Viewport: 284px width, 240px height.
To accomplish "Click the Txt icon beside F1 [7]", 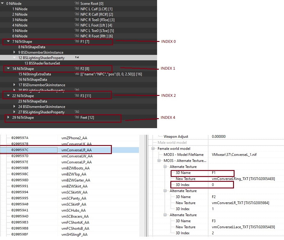I will 77,41.
